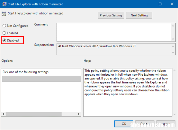Click the Comment box scroll down arrow
178x130 pixels.
[173, 39]
